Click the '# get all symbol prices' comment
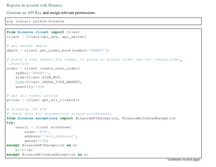Screen dimensions: 216x167 click(x=32, y=96)
